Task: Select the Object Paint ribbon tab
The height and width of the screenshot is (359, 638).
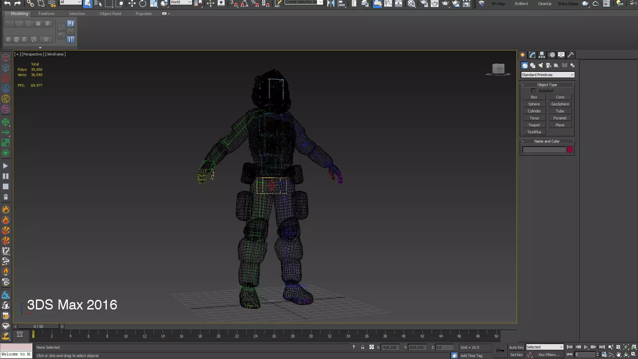Action: [x=110, y=14]
